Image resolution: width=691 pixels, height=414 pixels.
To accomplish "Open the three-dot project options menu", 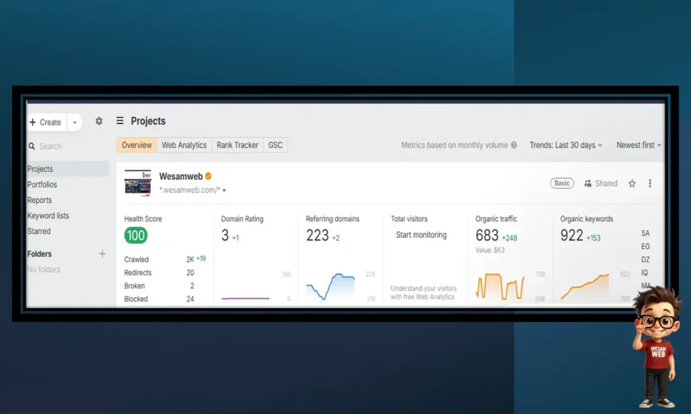I will [x=650, y=183].
